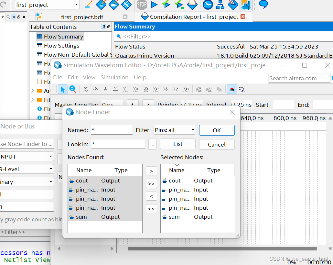Open Edit menu in Waveform Editor
Viewport: 333px width, 265px height.
click(73, 77)
